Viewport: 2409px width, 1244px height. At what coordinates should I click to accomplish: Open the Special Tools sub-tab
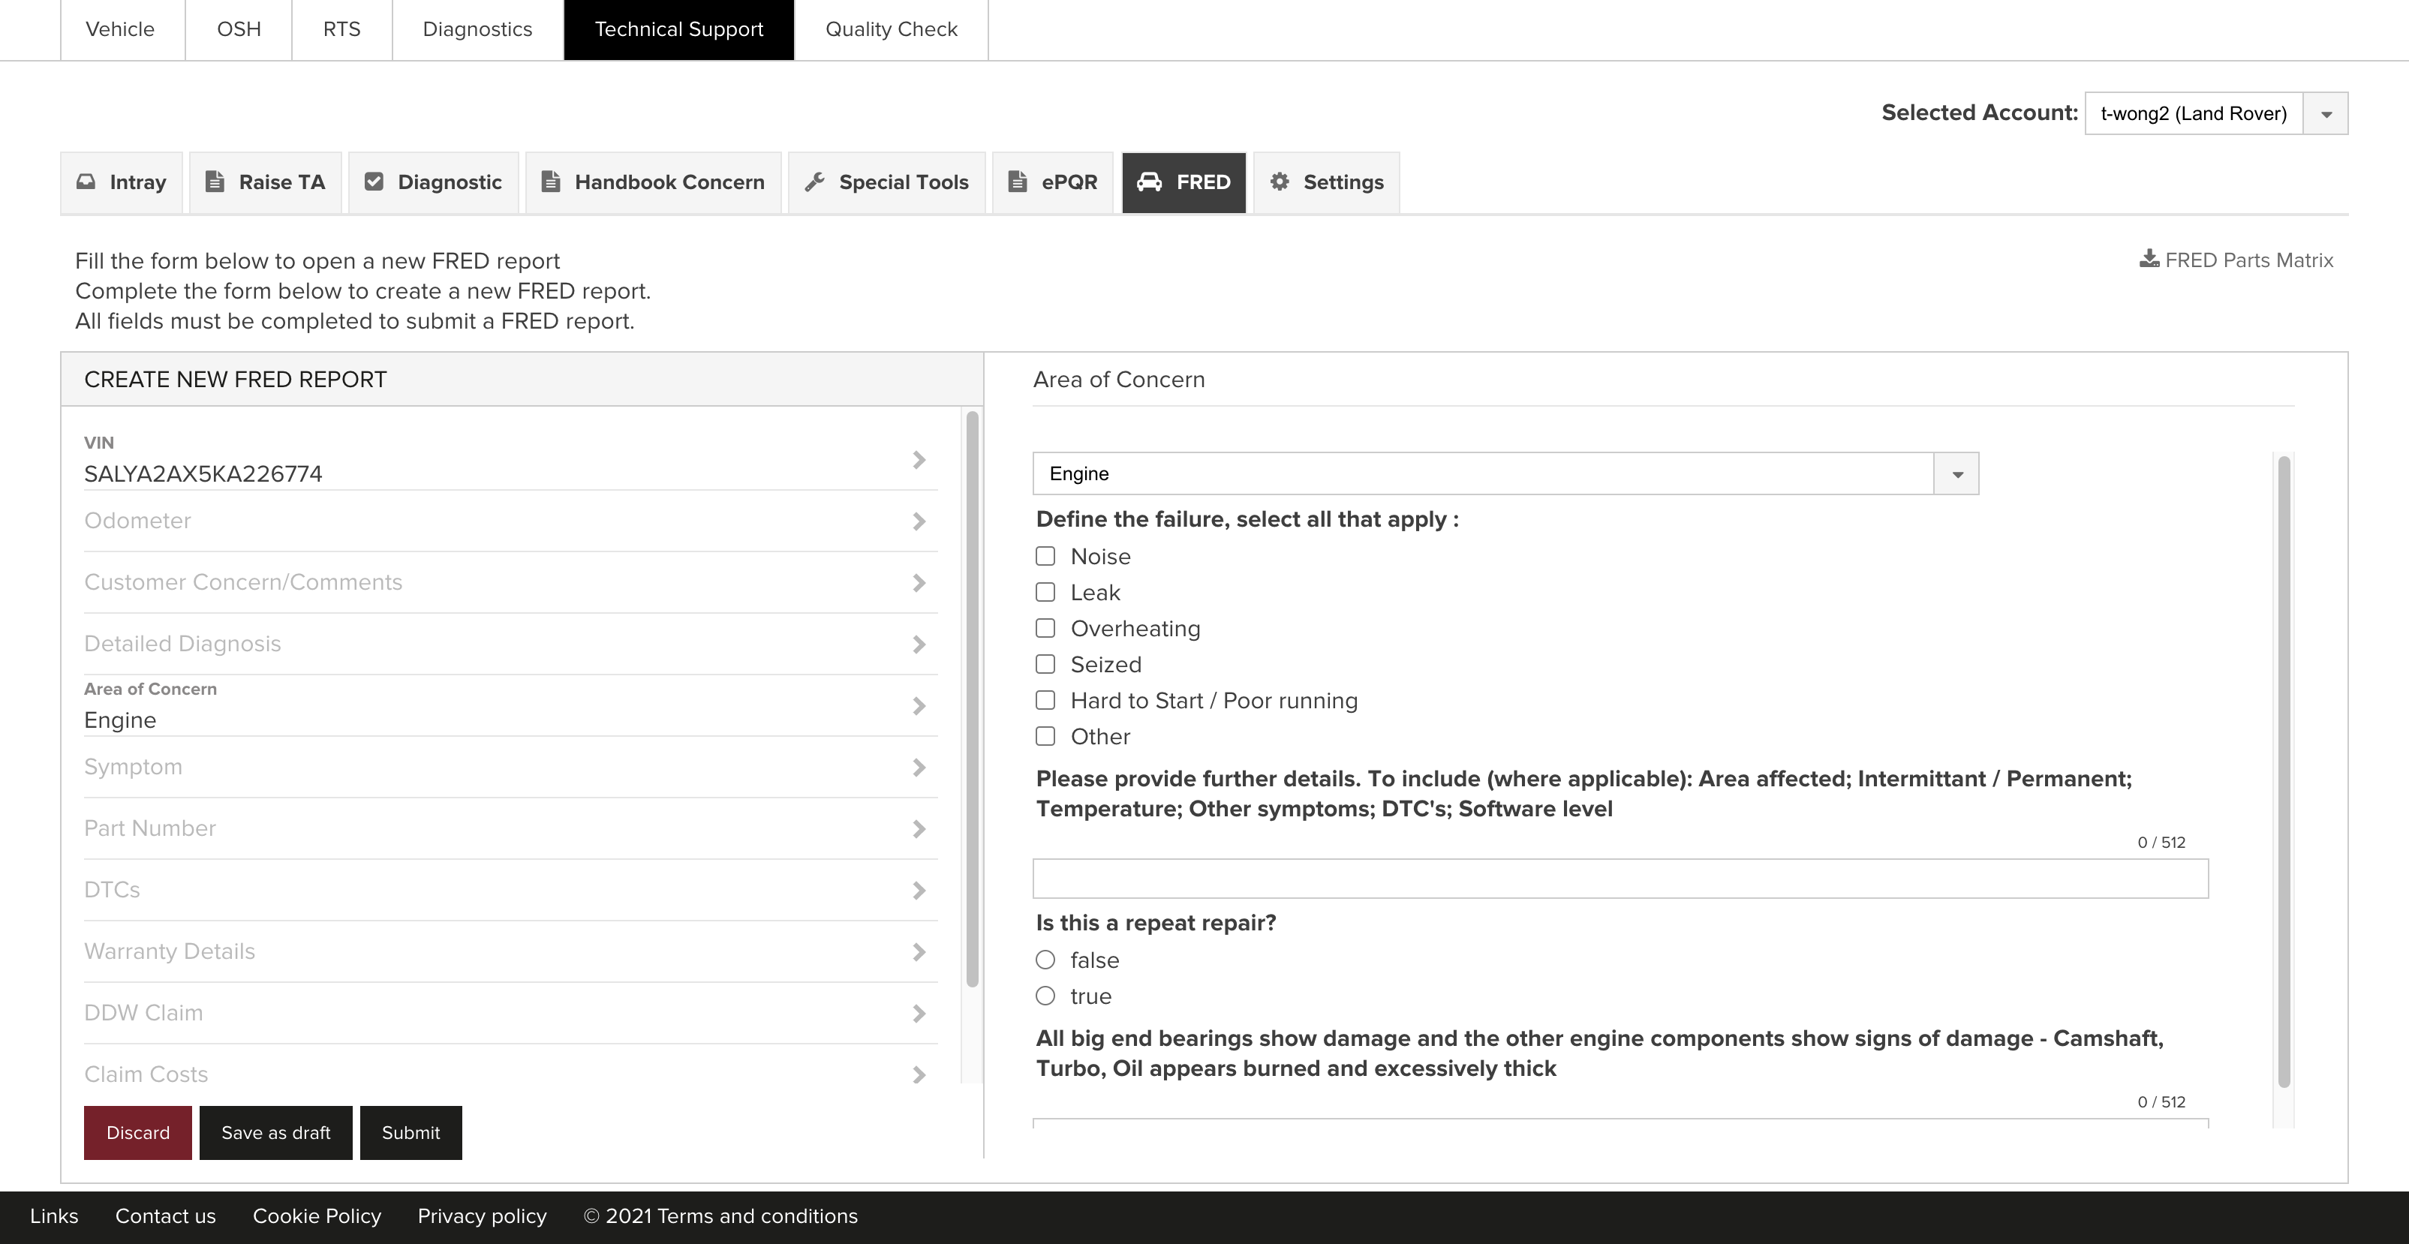[x=886, y=182]
